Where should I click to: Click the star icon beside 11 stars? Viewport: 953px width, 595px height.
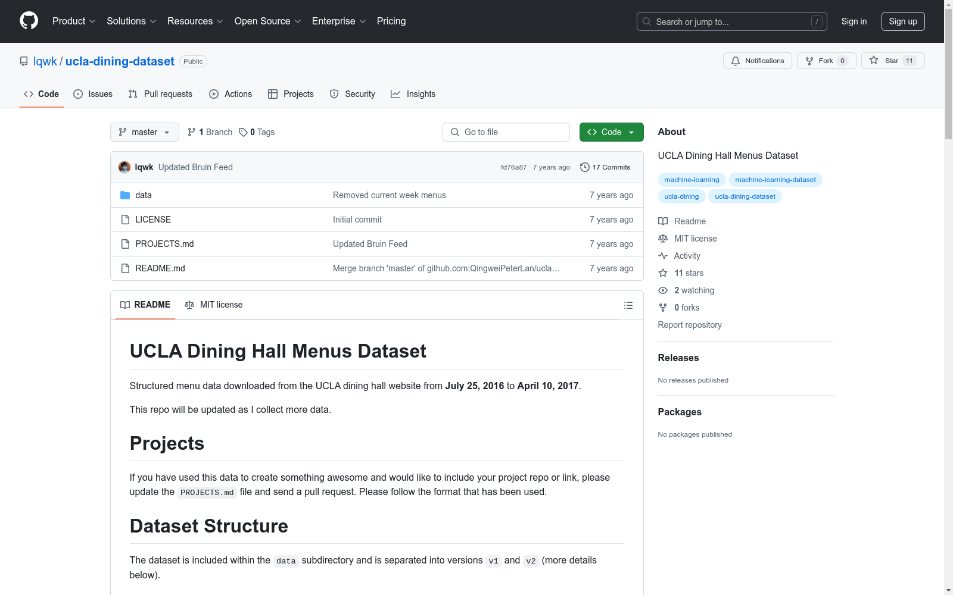pyautogui.click(x=663, y=273)
